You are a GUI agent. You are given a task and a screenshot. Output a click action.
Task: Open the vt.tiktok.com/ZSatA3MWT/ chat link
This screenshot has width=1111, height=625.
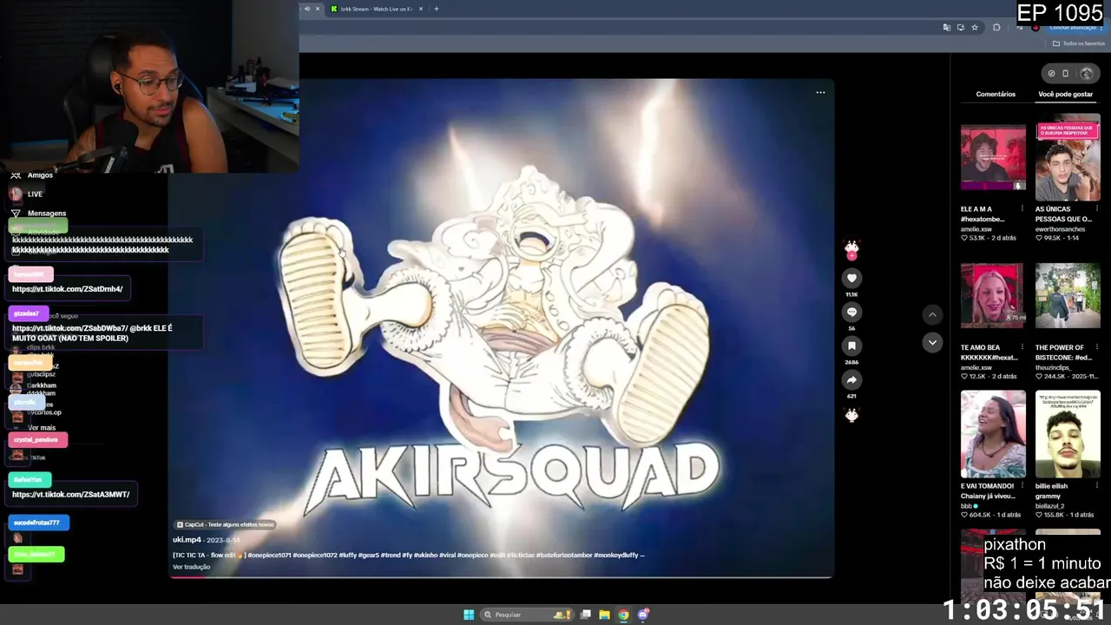click(71, 495)
